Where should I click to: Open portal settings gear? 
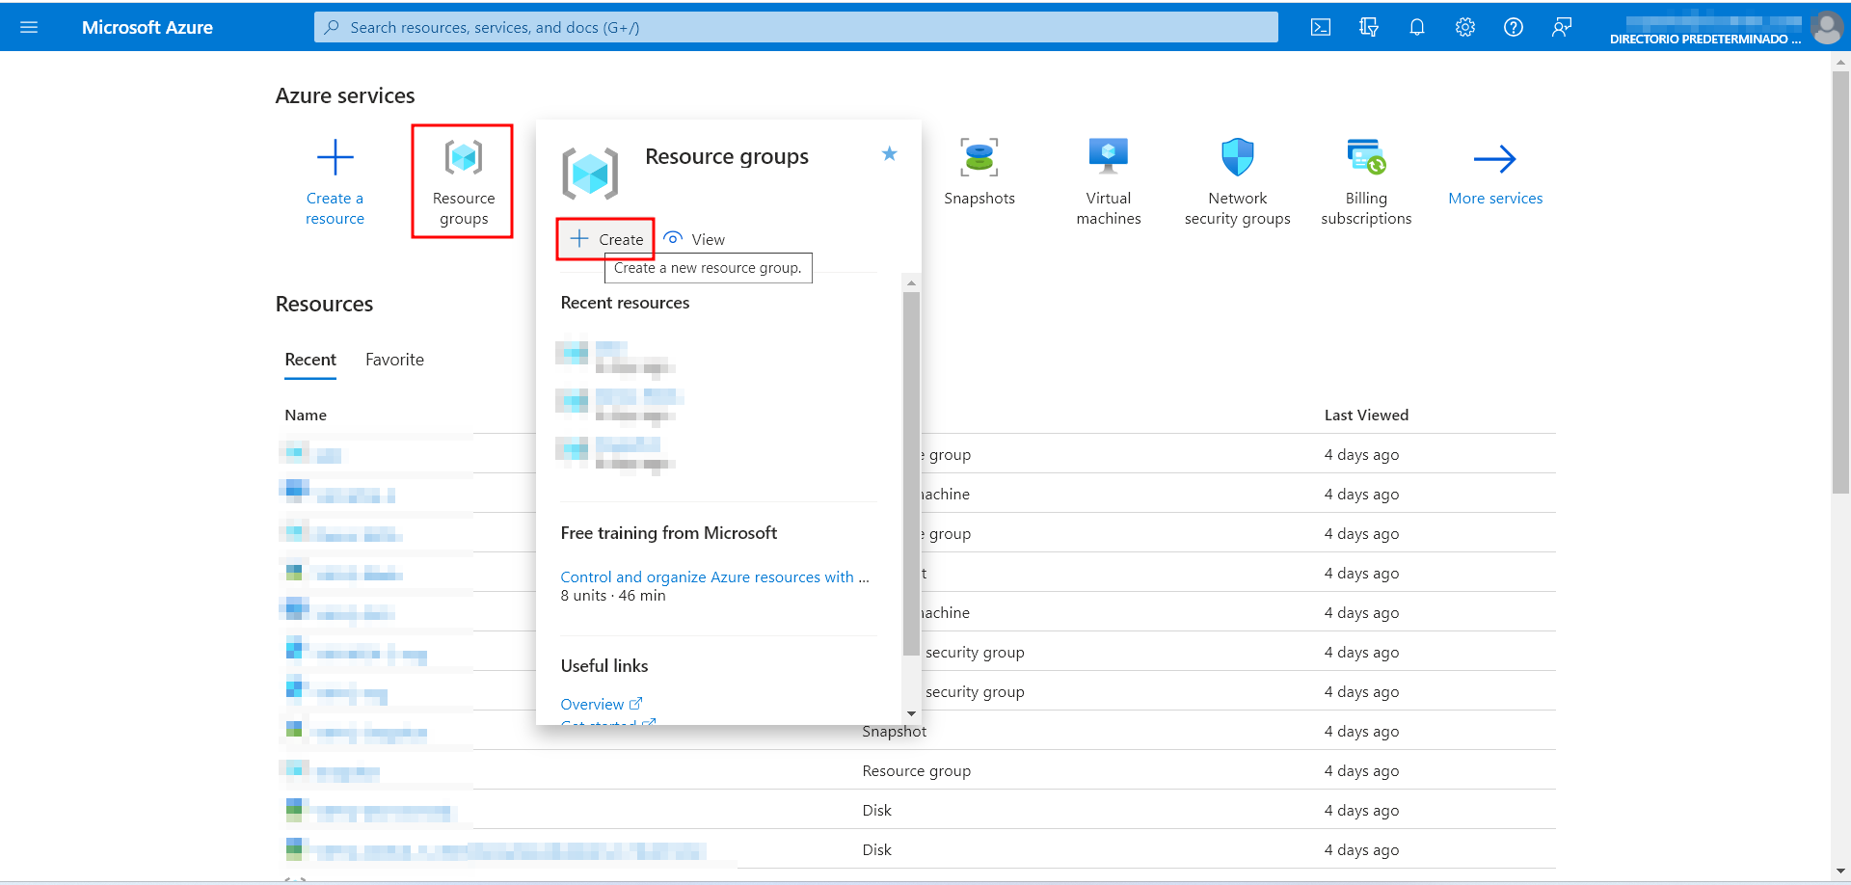click(1465, 27)
